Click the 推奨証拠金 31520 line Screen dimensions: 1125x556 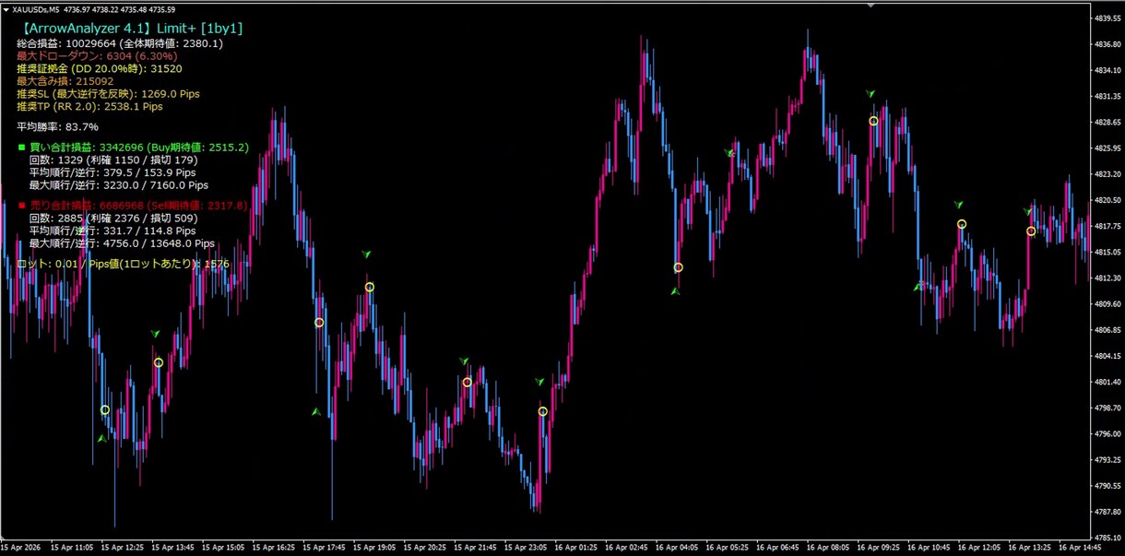click(x=100, y=69)
